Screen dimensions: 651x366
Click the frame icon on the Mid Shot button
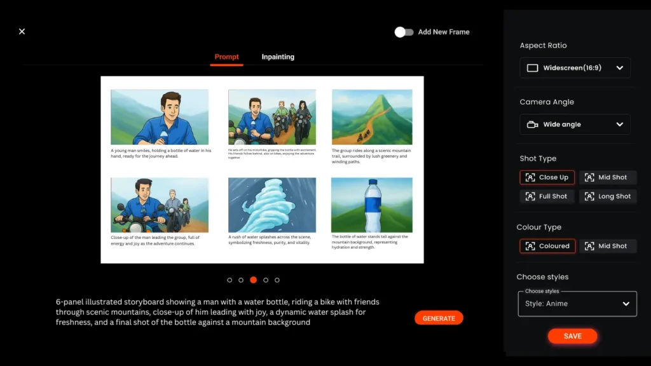coord(590,177)
